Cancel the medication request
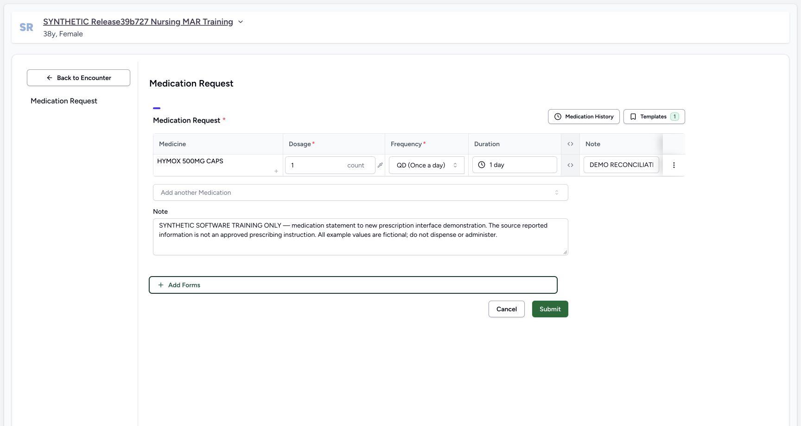The height and width of the screenshot is (426, 801). coord(507,309)
